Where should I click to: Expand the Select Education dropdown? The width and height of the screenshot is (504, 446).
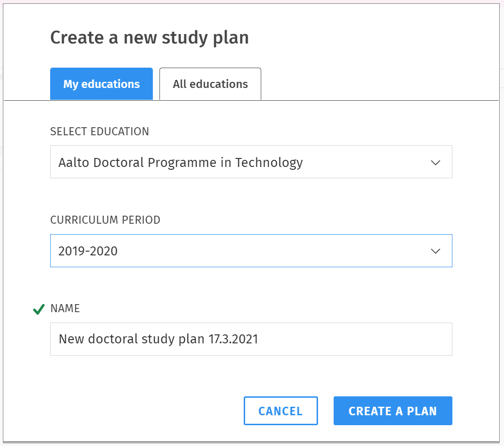tap(251, 162)
